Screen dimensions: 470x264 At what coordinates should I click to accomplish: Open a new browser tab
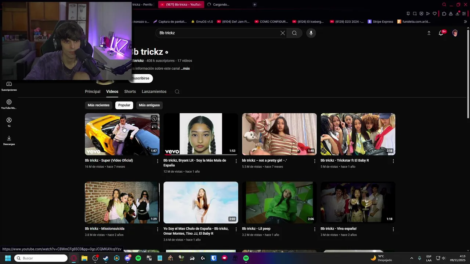pyautogui.click(x=254, y=4)
